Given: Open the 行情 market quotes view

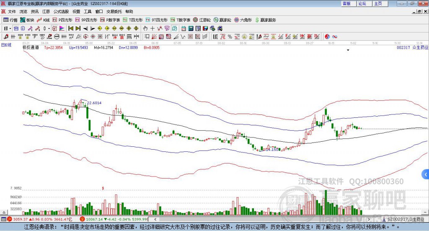Looking at the screenshot, I should click(10, 20).
